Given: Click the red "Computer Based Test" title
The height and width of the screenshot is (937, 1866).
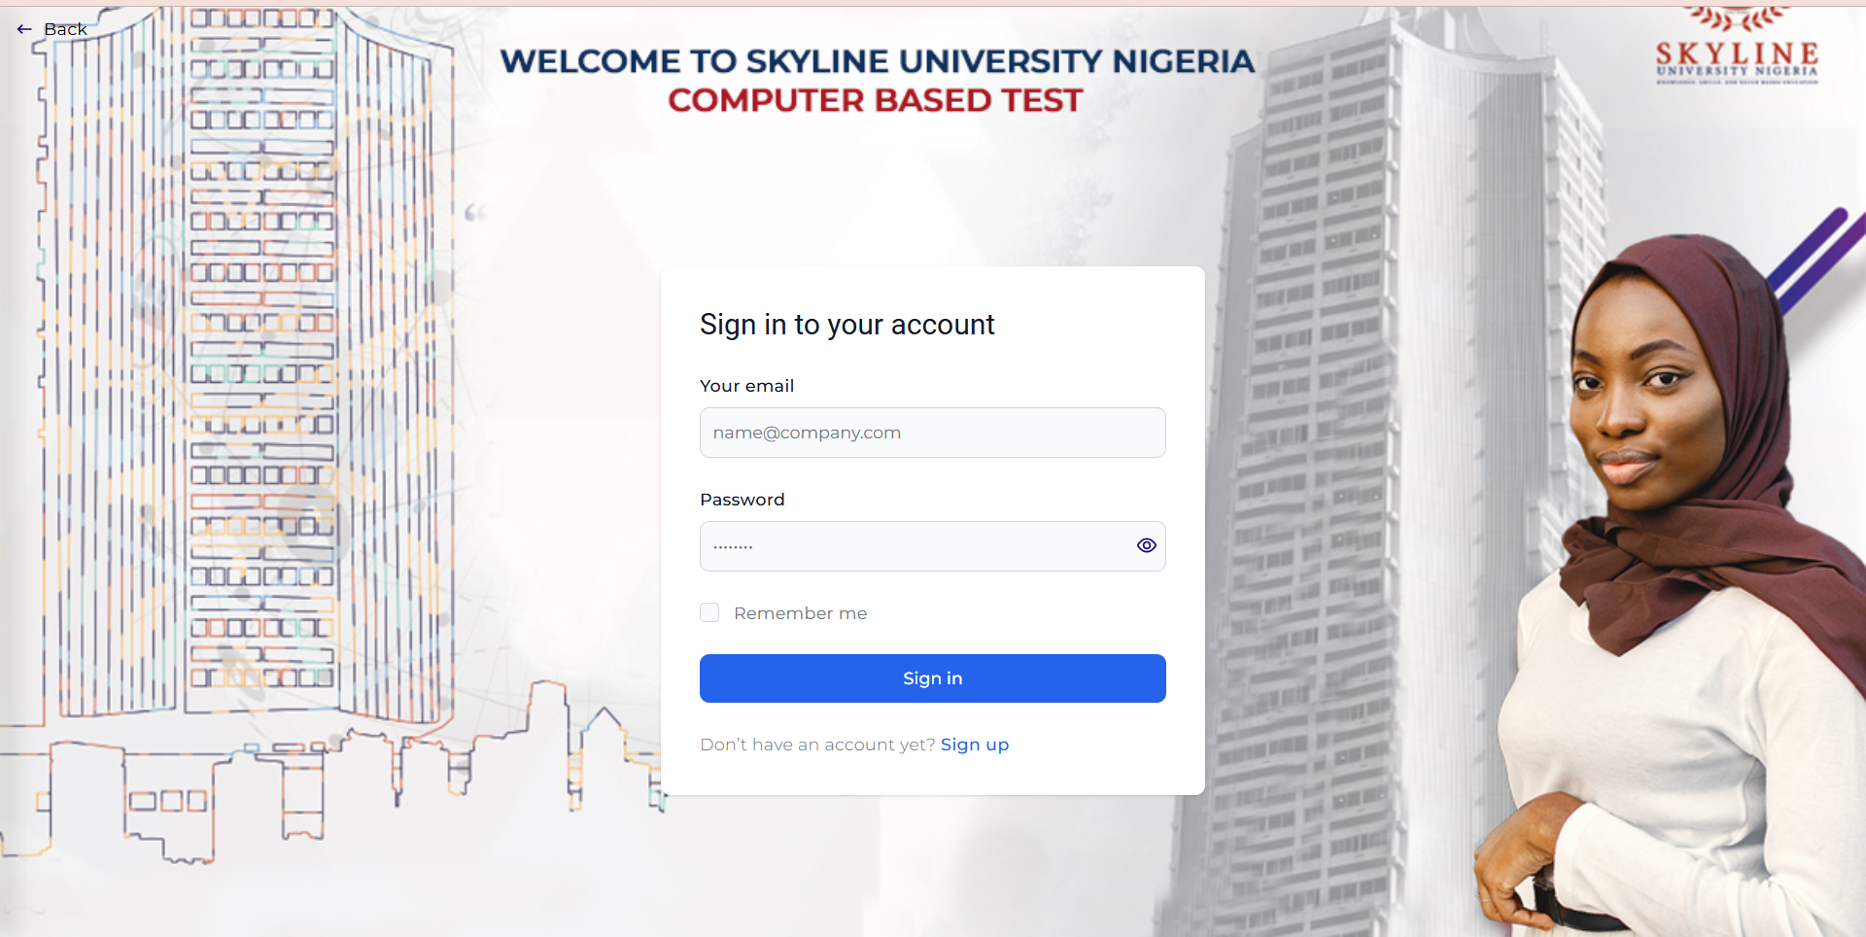Looking at the screenshot, I should (875, 100).
